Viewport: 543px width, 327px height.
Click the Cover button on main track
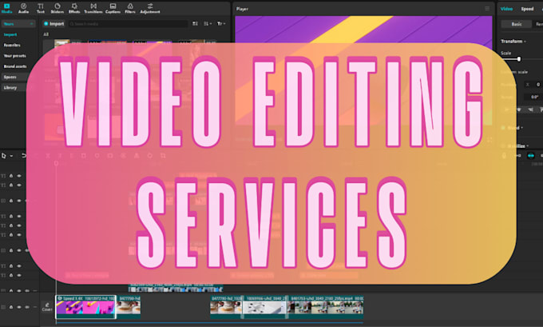(47, 307)
